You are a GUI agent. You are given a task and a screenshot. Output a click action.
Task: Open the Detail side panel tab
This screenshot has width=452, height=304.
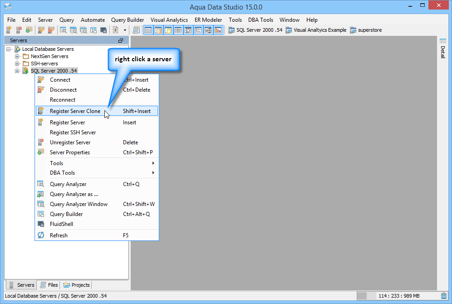[x=443, y=49]
